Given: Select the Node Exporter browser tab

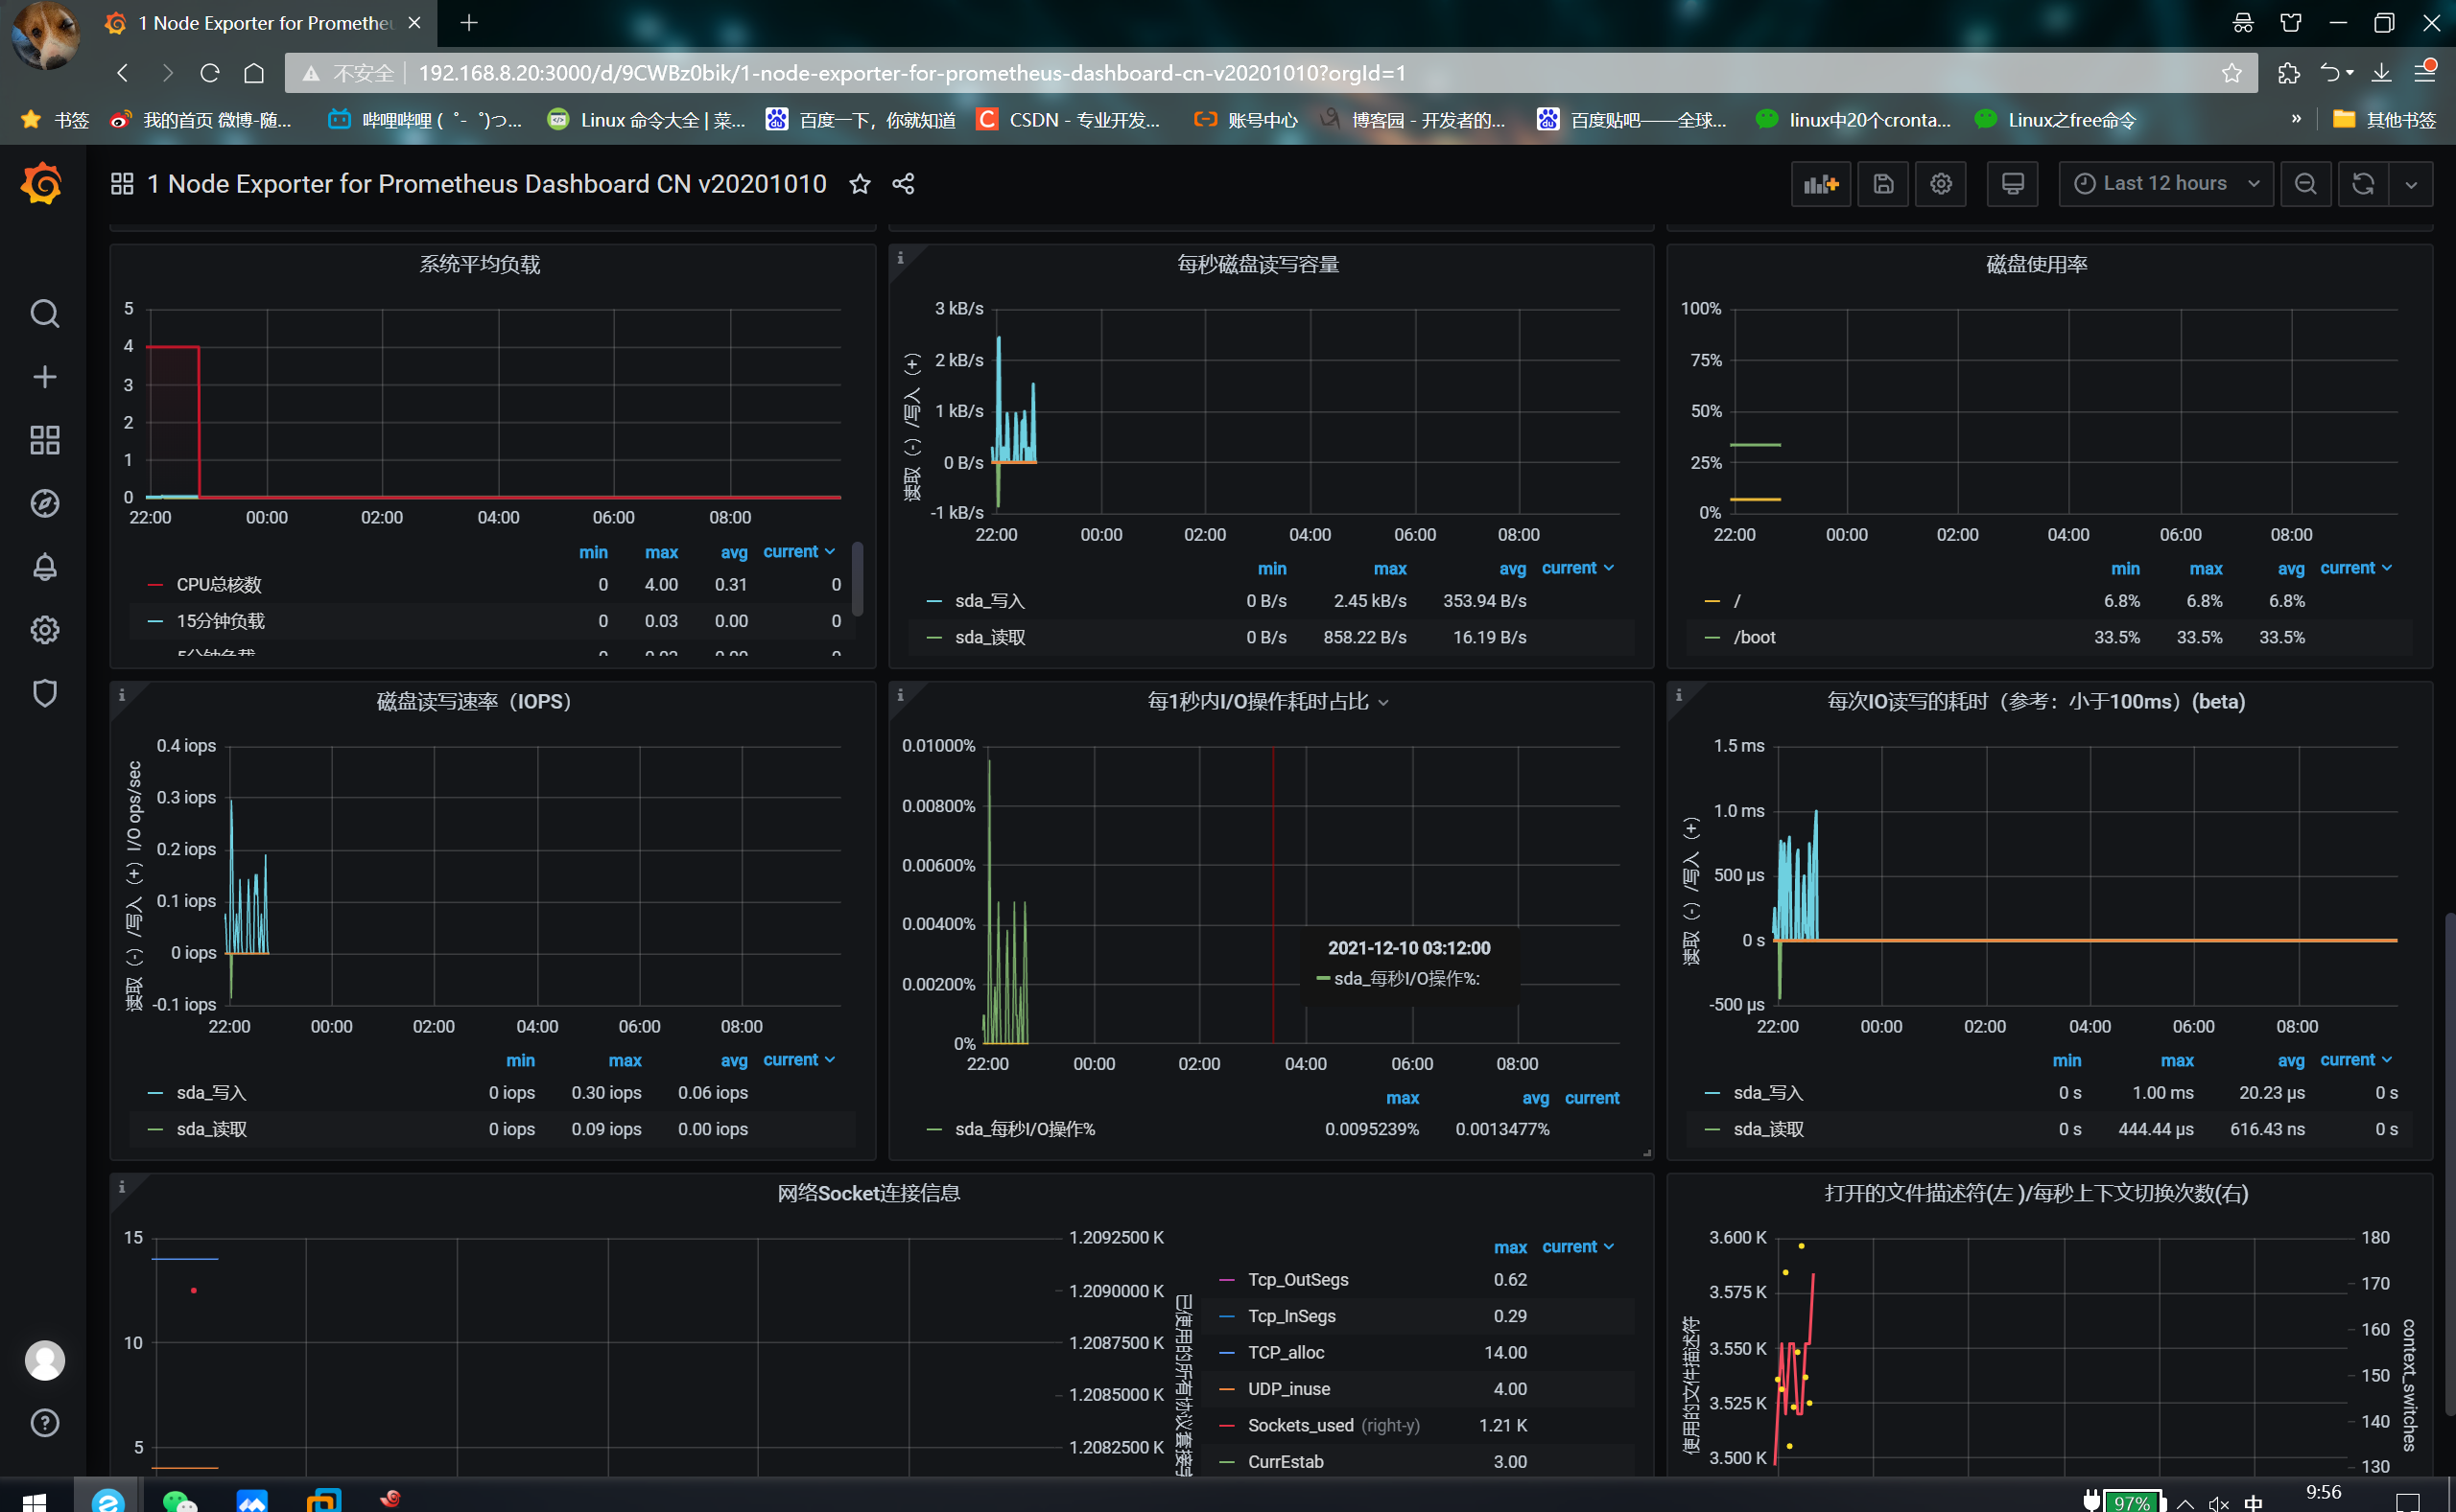Looking at the screenshot, I should click(x=264, y=23).
